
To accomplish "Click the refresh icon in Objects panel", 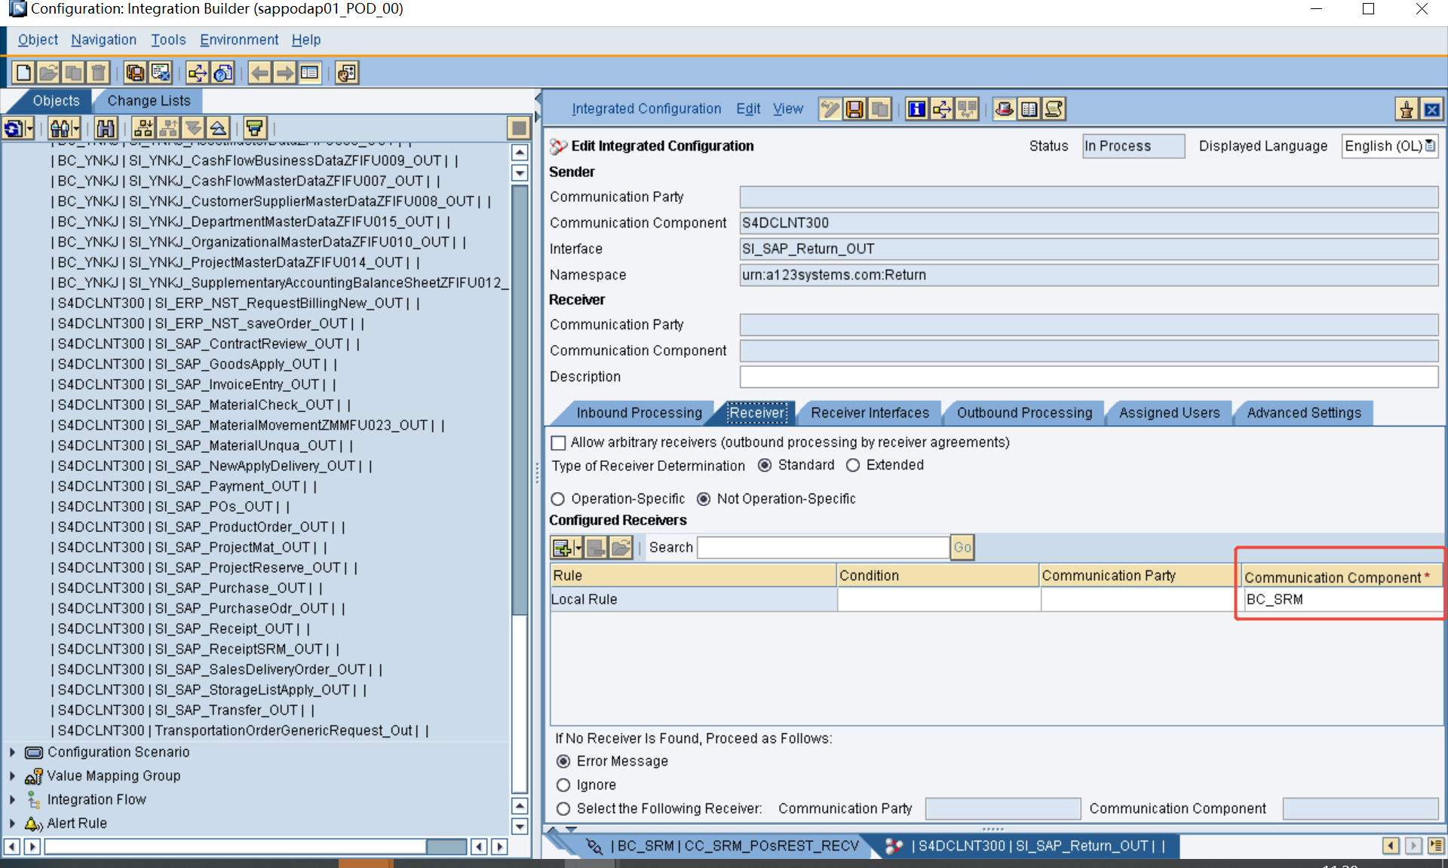I will [x=14, y=128].
